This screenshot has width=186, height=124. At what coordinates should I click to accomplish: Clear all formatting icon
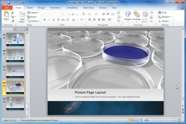(x=83, y=14)
